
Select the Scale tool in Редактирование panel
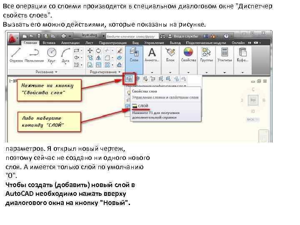tap(98, 65)
